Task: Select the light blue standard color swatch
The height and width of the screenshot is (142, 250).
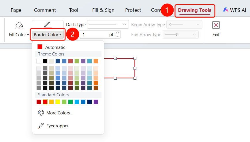Action: (77, 102)
